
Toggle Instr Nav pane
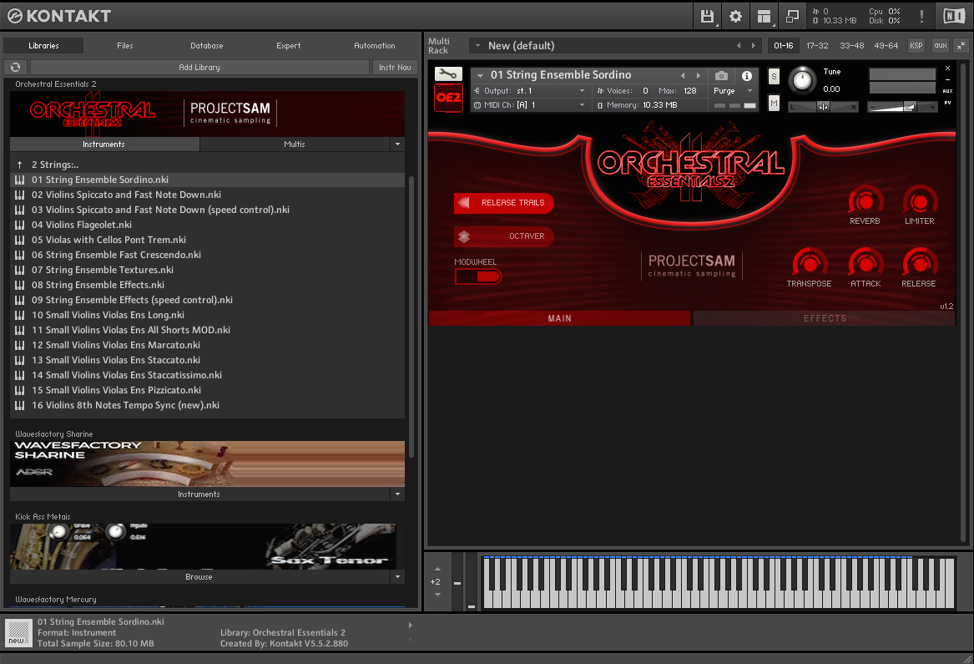[395, 67]
